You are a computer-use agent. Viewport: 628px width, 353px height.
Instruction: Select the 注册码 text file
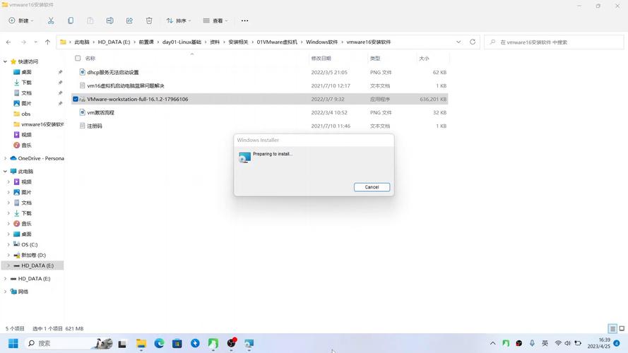[x=95, y=126]
